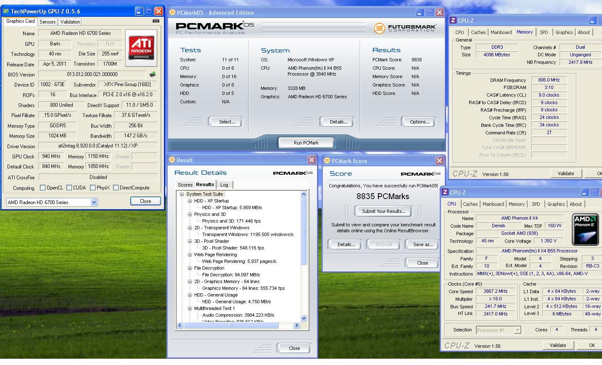Collapse the HDD - General Usage node

point(190,295)
